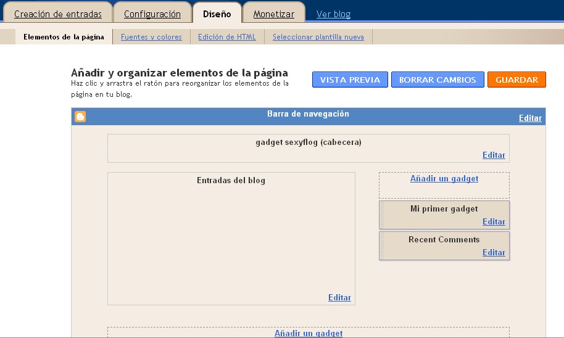Click Añadir un gadget in footer area
The image size is (564, 338).
309,333
